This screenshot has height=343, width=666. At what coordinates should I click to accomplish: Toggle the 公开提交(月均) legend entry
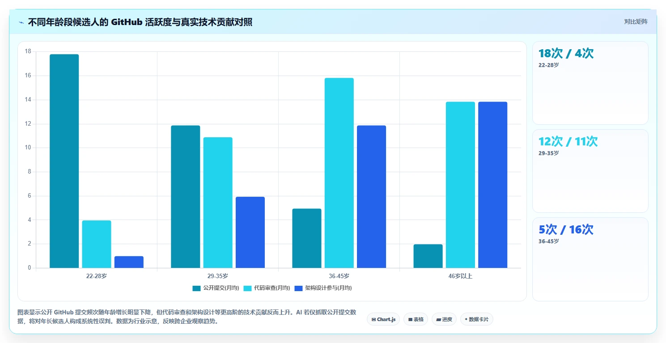(x=216, y=288)
